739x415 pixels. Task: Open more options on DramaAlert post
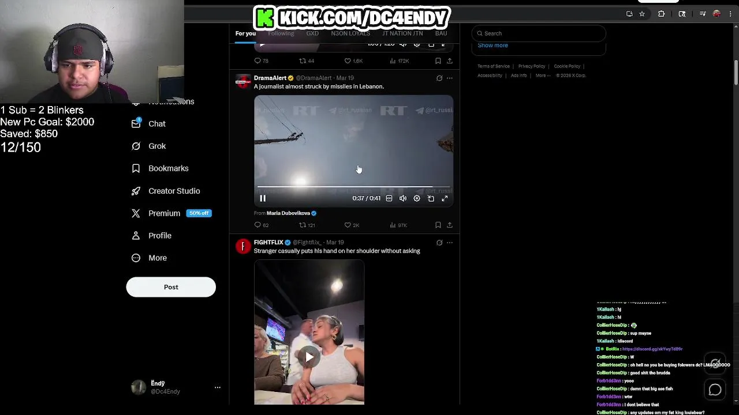450,78
